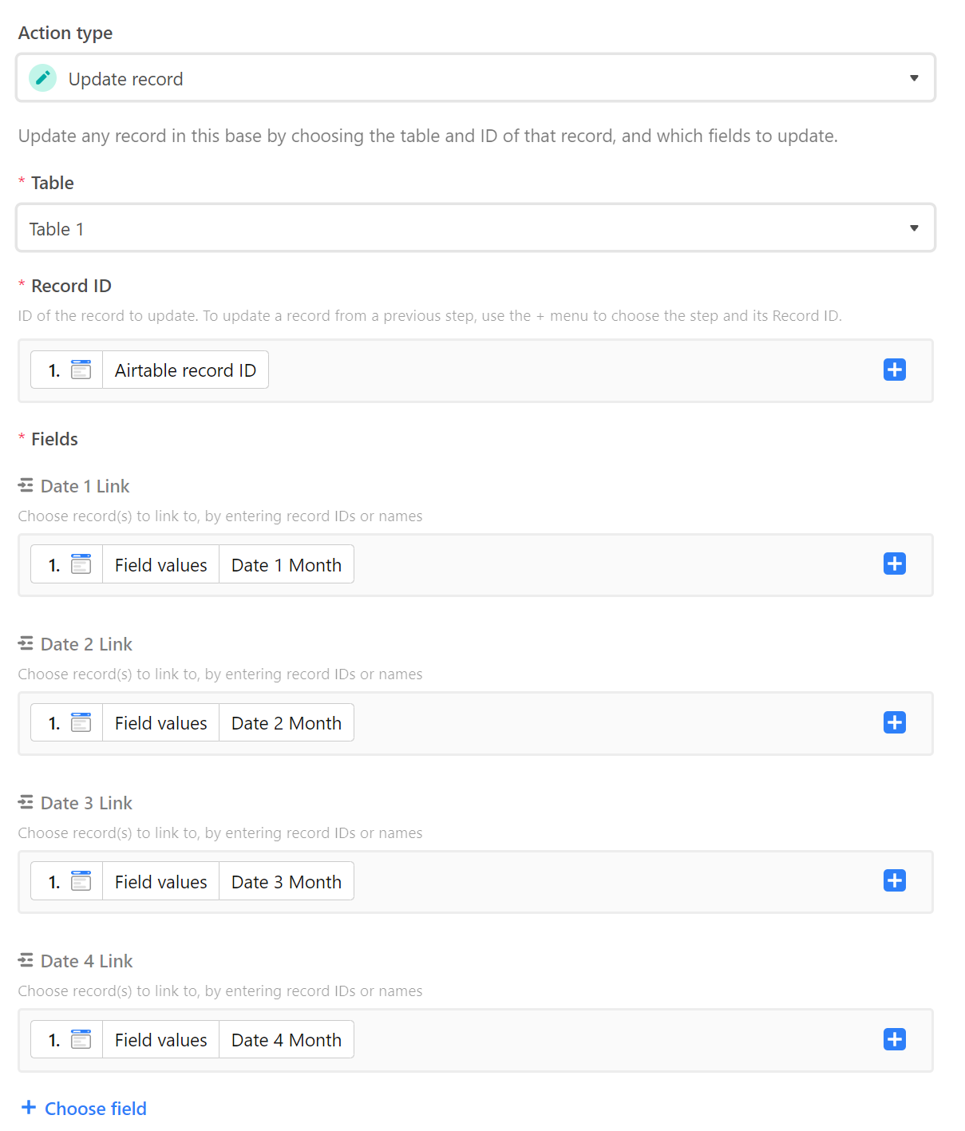Click the Airtable record ID token
The width and height of the screenshot is (965, 1131).
point(185,370)
